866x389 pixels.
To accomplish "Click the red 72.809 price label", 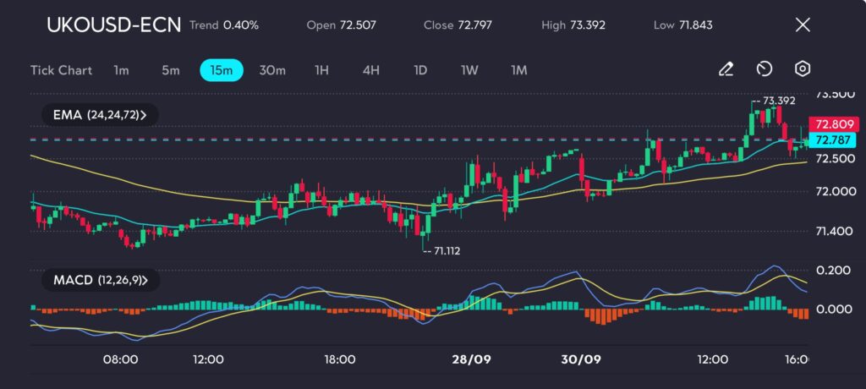I will point(832,123).
